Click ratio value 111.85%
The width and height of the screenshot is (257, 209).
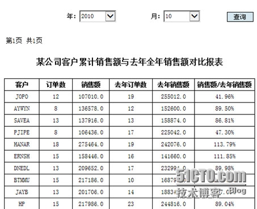click(225, 156)
